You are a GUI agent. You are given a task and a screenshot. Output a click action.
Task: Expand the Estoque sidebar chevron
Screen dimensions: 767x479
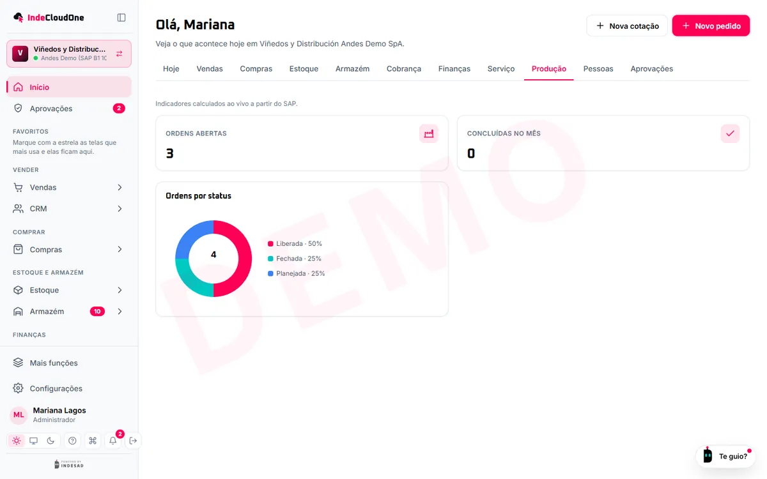click(x=120, y=290)
